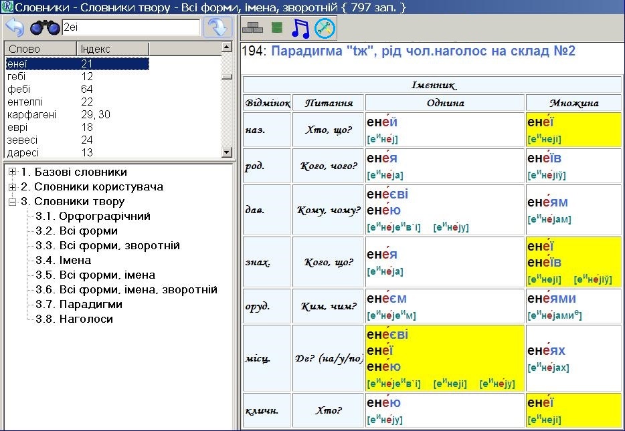Click question cell 'Кому, чому?'
The height and width of the screenshot is (431, 625).
(x=329, y=210)
